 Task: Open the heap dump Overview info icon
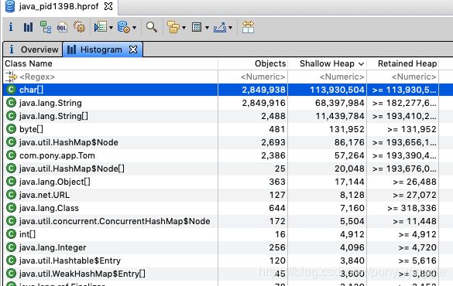coord(11,27)
